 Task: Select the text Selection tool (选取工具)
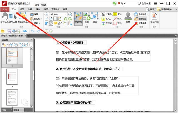[x=13, y=17]
